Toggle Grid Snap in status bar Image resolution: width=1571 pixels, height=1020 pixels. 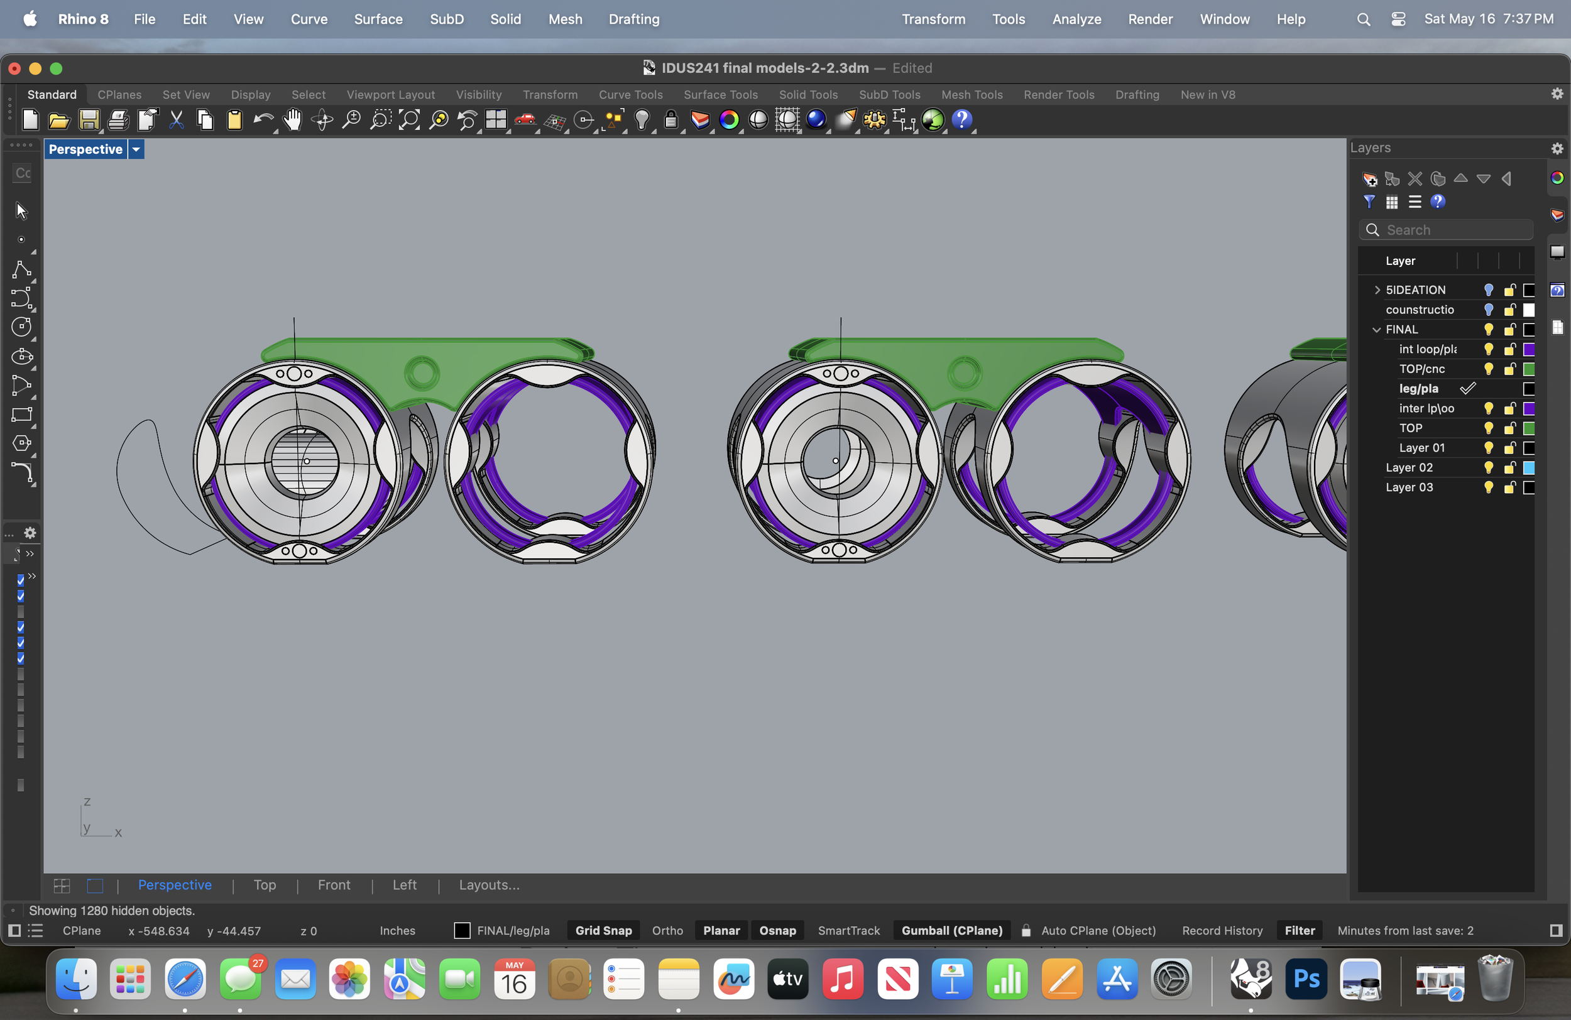(603, 931)
